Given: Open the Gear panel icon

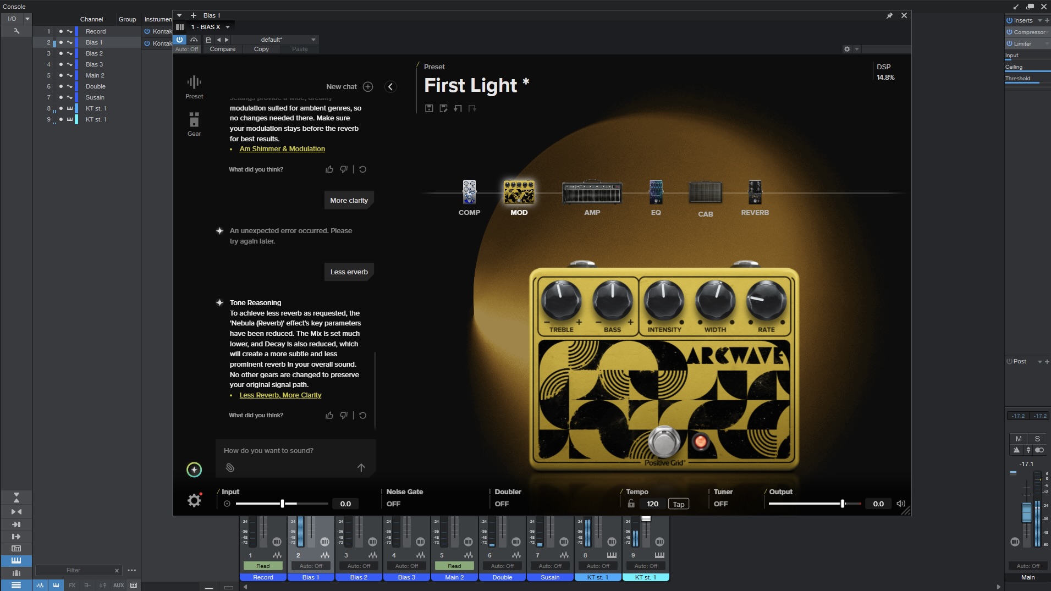Looking at the screenshot, I should [x=194, y=124].
